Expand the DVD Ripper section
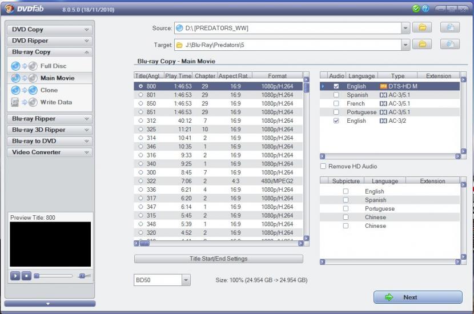Screen dimensions: 474x314 [x=50, y=41]
